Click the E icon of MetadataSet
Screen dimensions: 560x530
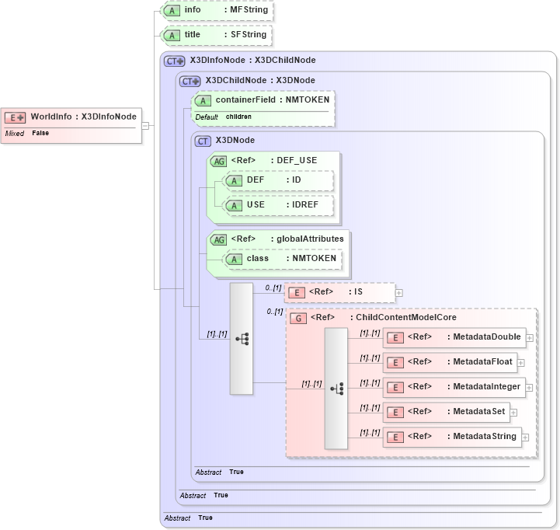(395, 413)
